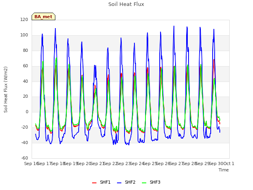
Task: Click the green SHF3 legend color marker
Action: pyautogui.click(x=144, y=183)
